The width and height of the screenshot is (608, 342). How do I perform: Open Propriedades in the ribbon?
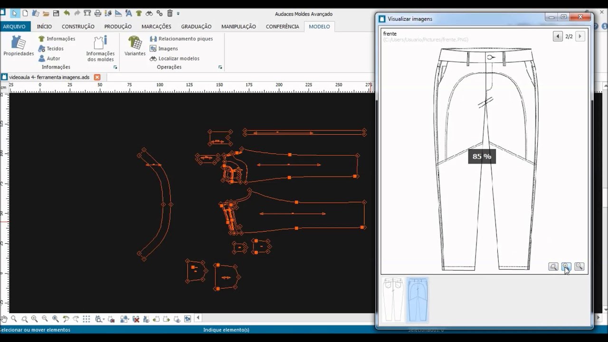pos(19,46)
